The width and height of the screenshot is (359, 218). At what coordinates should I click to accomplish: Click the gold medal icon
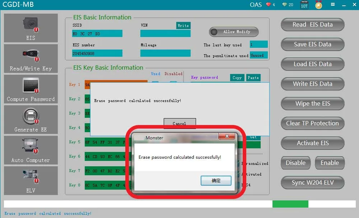click(318, 5)
